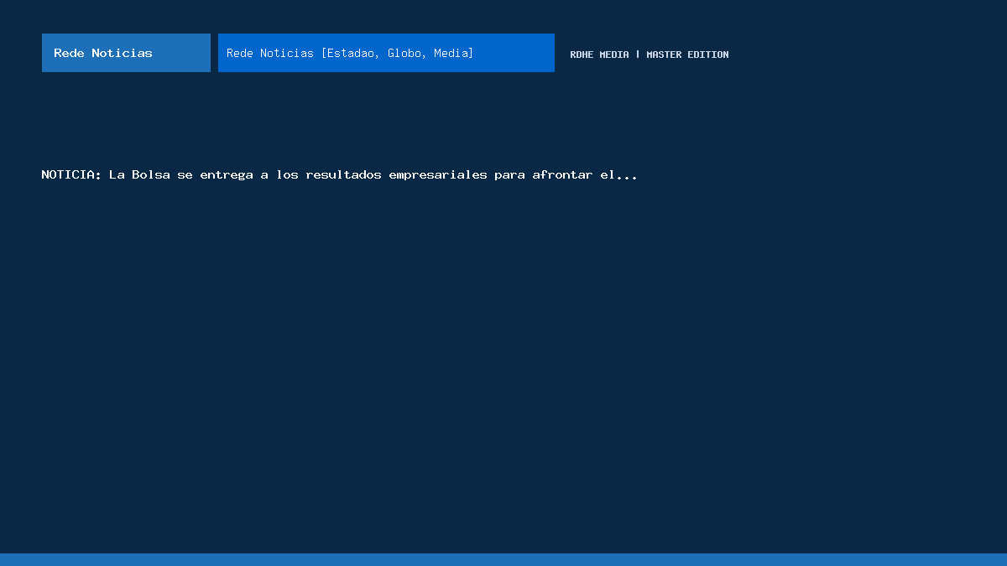Click the blue status bar at the bottom
Image resolution: width=1007 pixels, height=566 pixels.
503,559
